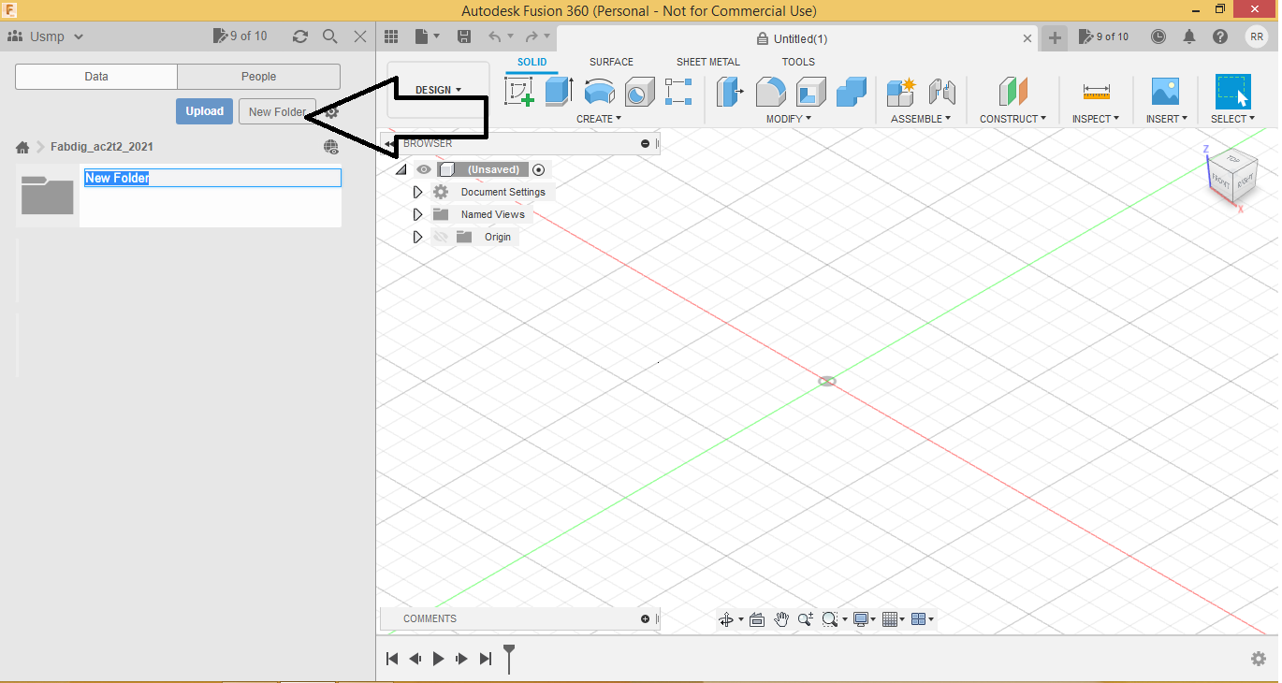Viewport: 1282px width, 683px height.
Task: Expand the Document Settings tree item
Action: pos(417,191)
